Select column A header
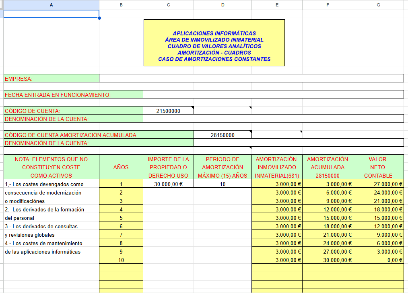 (51, 5)
